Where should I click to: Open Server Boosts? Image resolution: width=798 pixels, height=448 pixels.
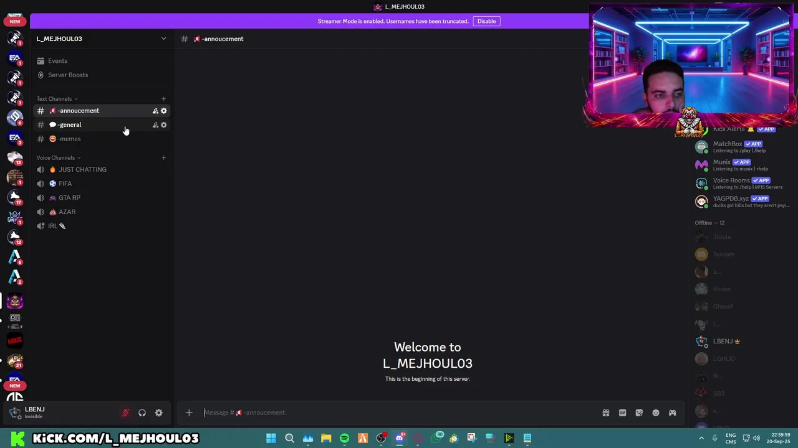click(x=101, y=75)
